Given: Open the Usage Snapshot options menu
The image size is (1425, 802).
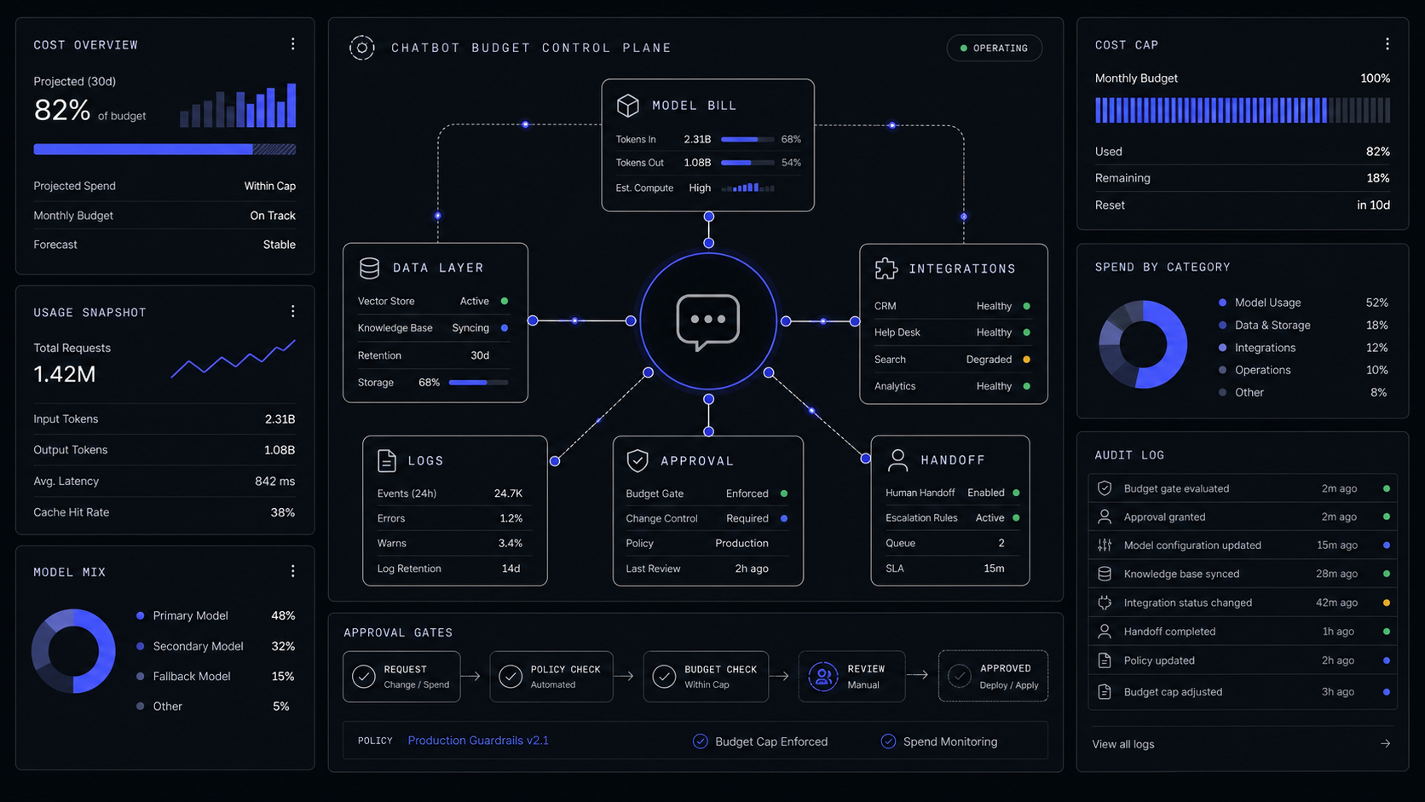Looking at the screenshot, I should (292, 312).
